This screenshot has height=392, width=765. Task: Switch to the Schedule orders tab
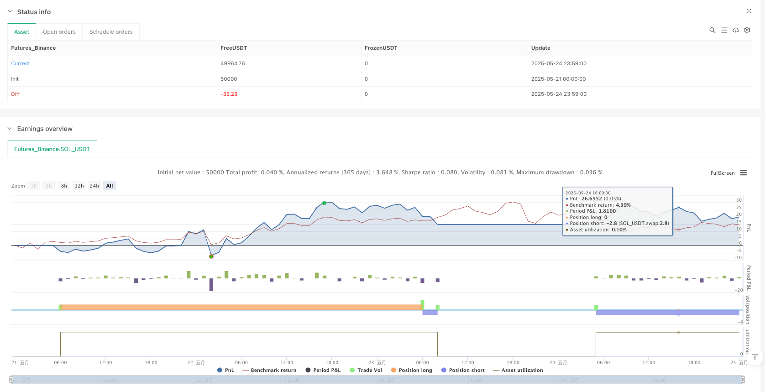click(x=111, y=32)
